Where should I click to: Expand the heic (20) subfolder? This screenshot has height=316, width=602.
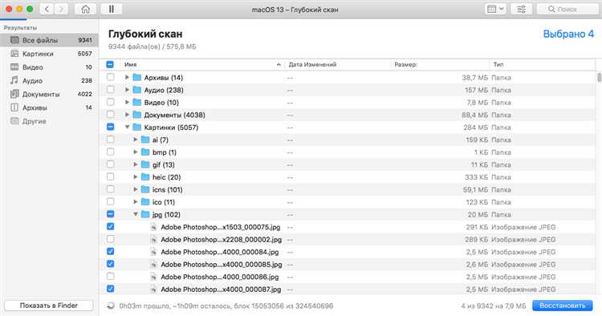pyautogui.click(x=136, y=177)
